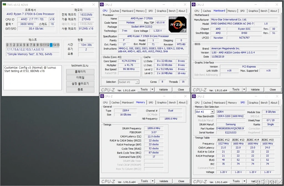Click highlighted active test cell 13 in TM5
Screen dimensions: 284x186
coord(51,45)
